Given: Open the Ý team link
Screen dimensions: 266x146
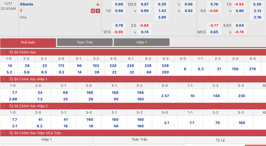Looking at the screenshot, I should 21,11.
